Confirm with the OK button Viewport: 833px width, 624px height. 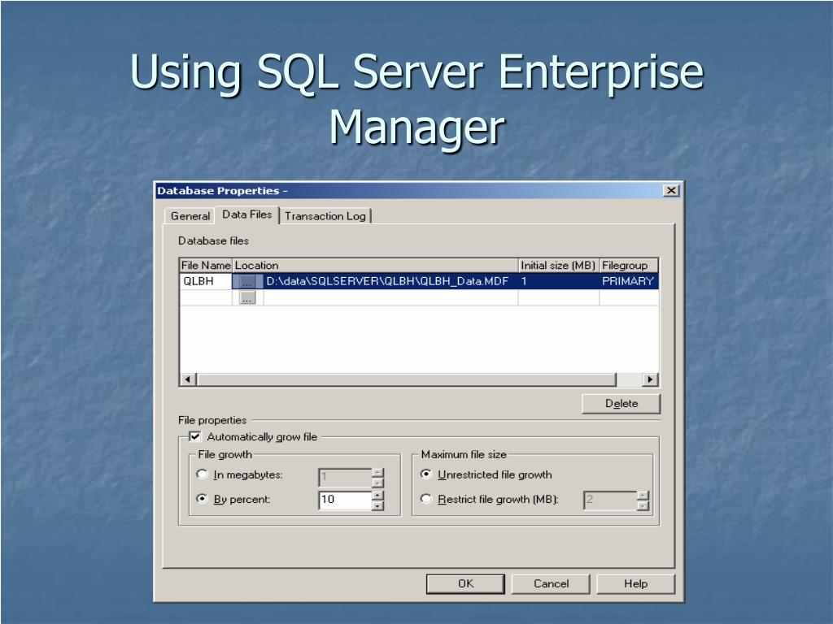point(465,583)
